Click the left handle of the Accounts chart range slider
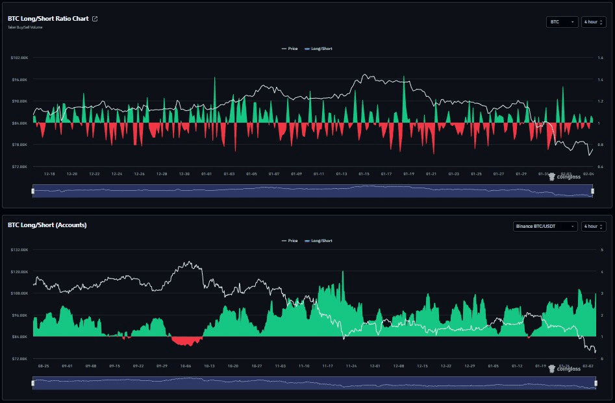This screenshot has width=615, height=403. [32, 383]
